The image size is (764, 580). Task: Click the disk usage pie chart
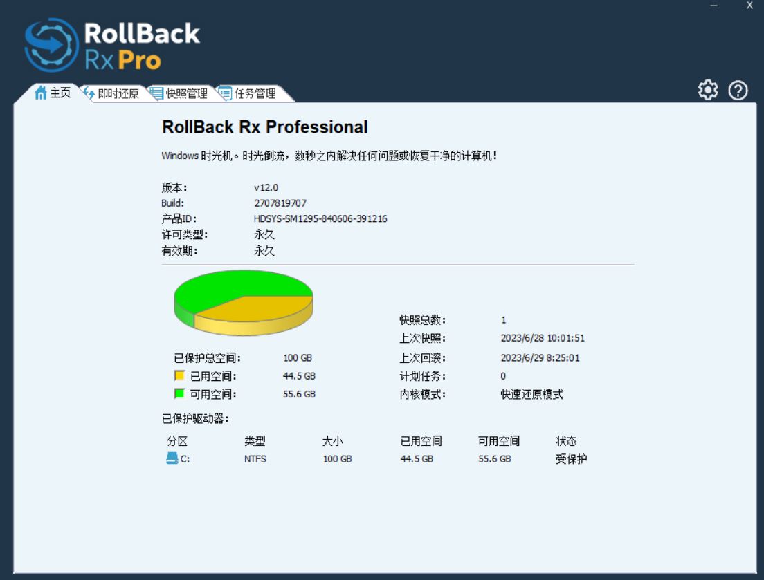244,303
